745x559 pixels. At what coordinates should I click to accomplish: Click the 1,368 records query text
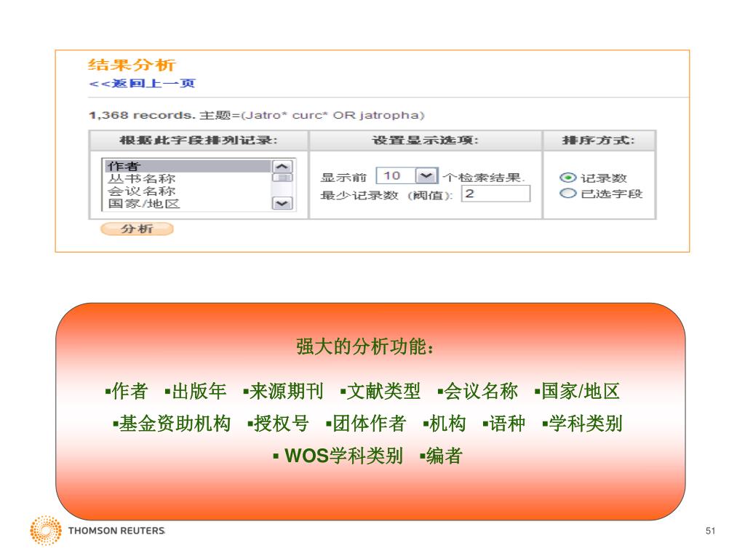point(257,115)
